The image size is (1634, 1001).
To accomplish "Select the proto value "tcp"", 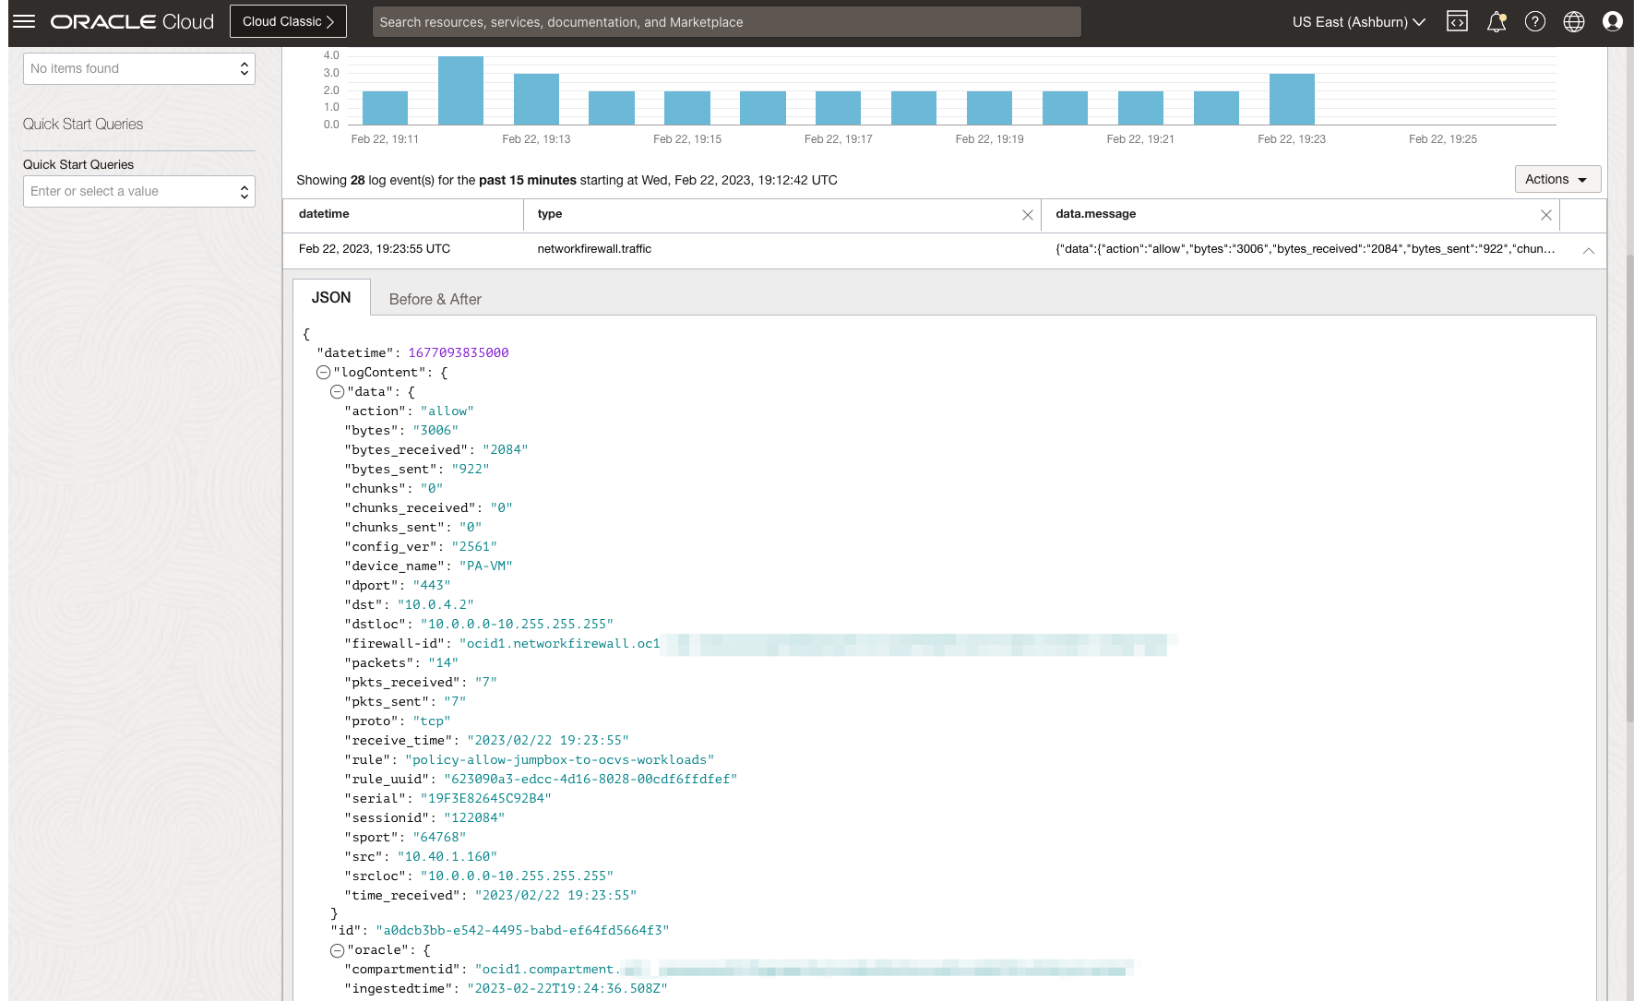I will (x=432, y=721).
